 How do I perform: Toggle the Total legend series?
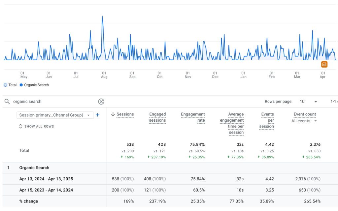(x=10, y=85)
